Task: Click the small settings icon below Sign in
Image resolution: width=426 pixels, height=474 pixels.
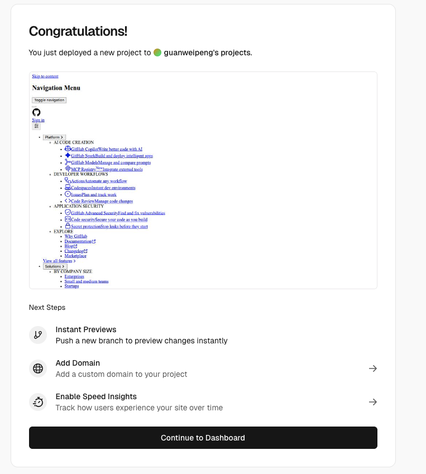Action: pos(36,126)
